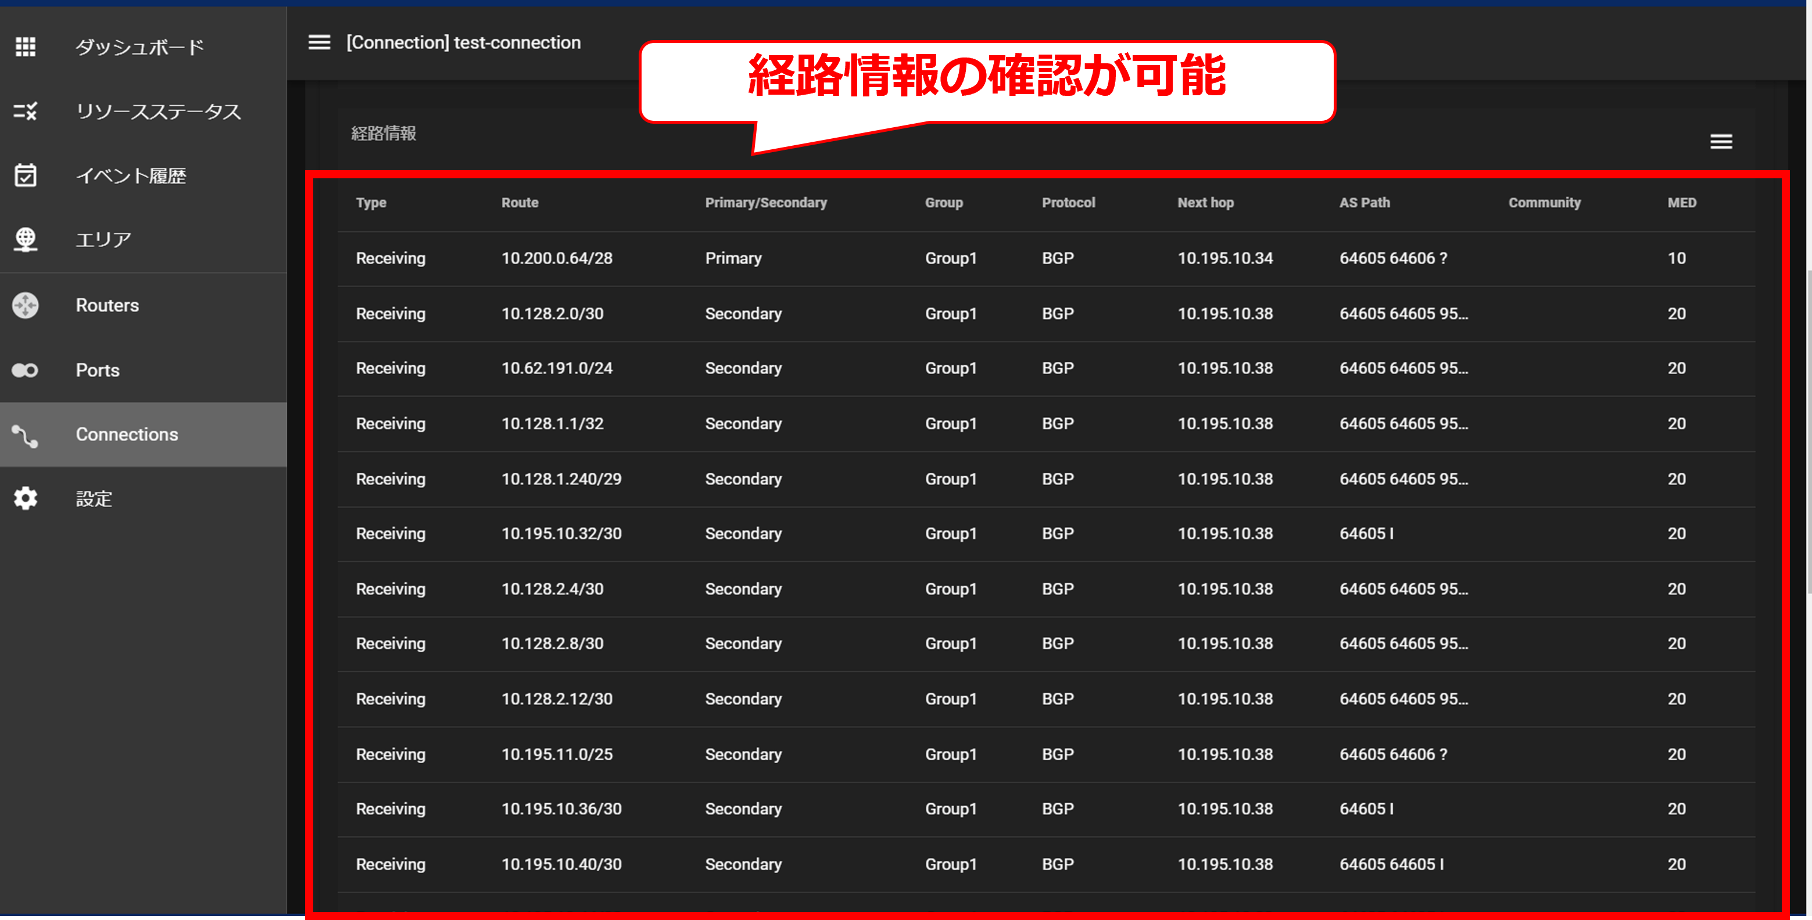Click the Connections path icon

pyautogui.click(x=26, y=435)
